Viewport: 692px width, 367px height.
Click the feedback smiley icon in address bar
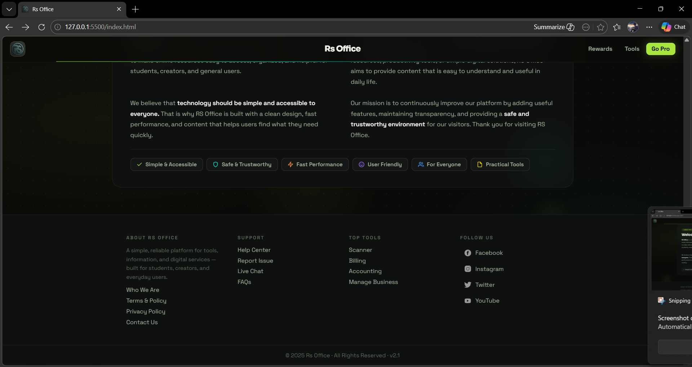[586, 27]
